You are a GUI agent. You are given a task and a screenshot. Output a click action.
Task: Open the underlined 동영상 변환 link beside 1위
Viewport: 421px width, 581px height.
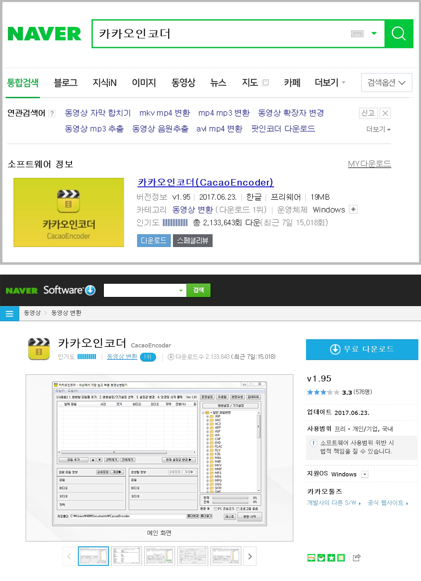122,357
